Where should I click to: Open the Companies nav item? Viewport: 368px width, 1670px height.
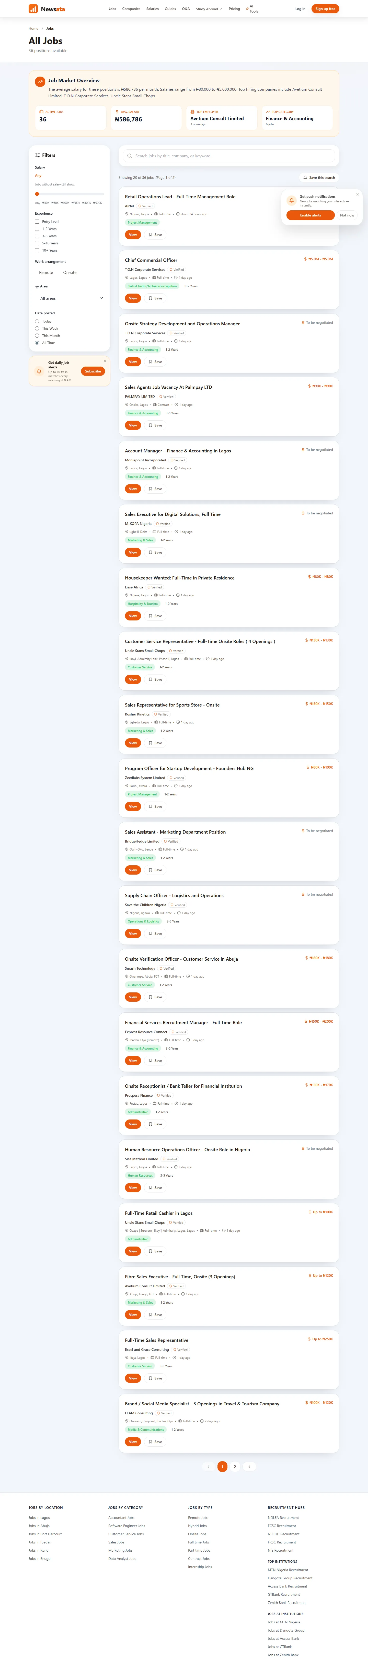(131, 9)
